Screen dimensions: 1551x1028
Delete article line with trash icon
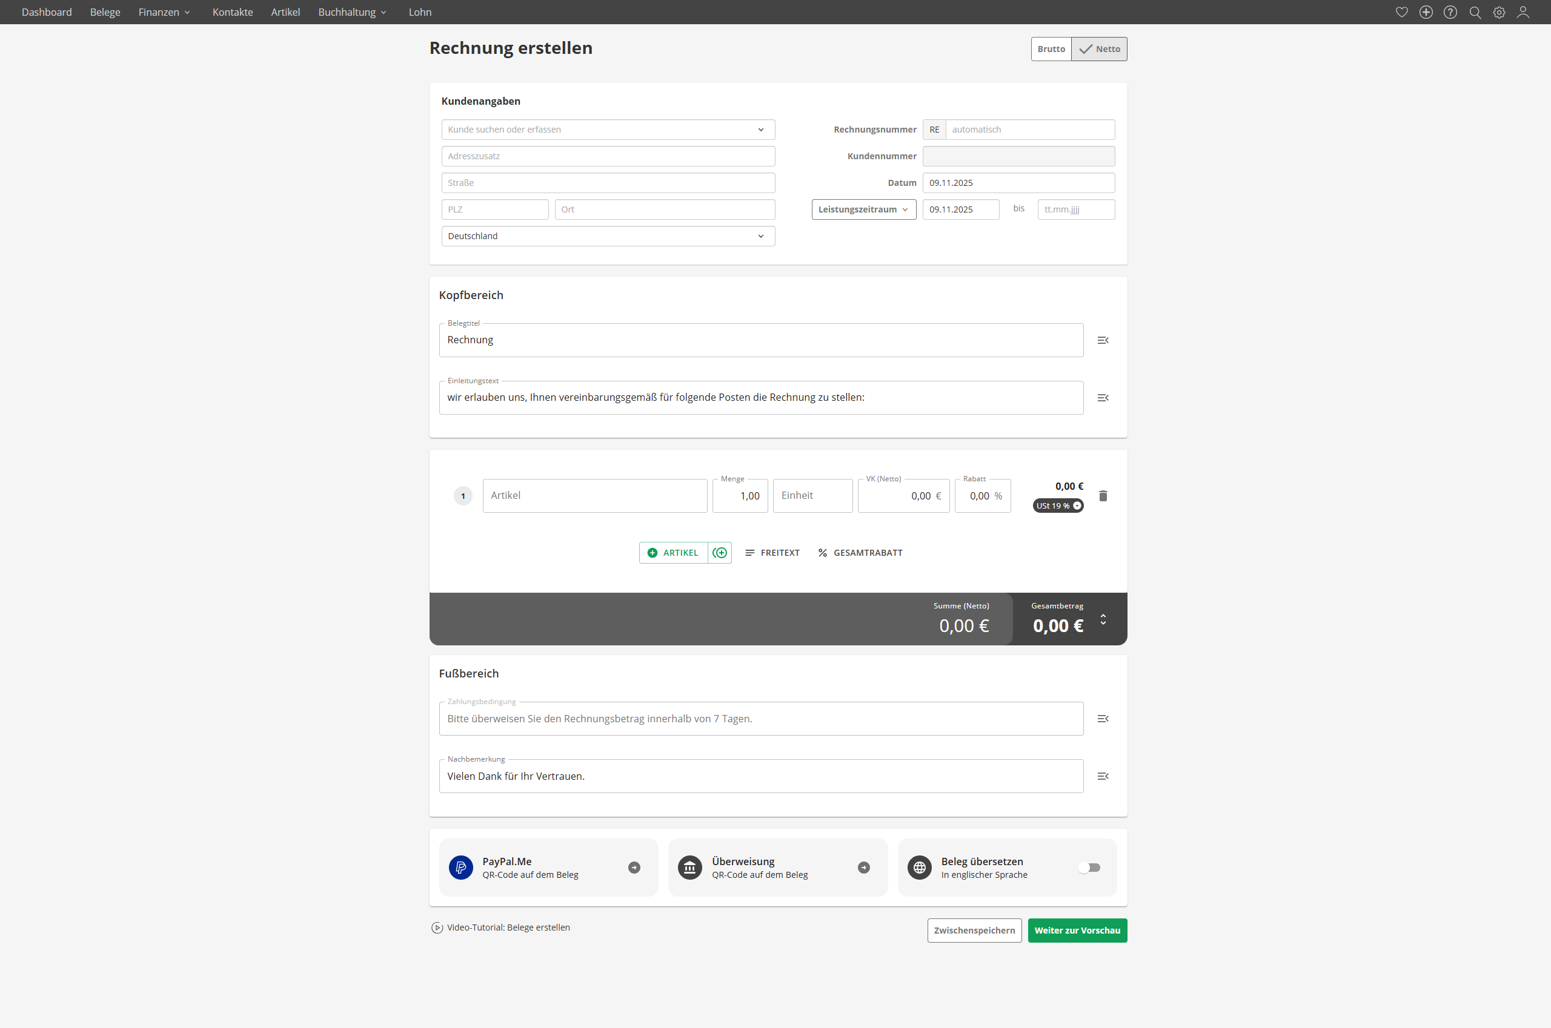coord(1103,496)
